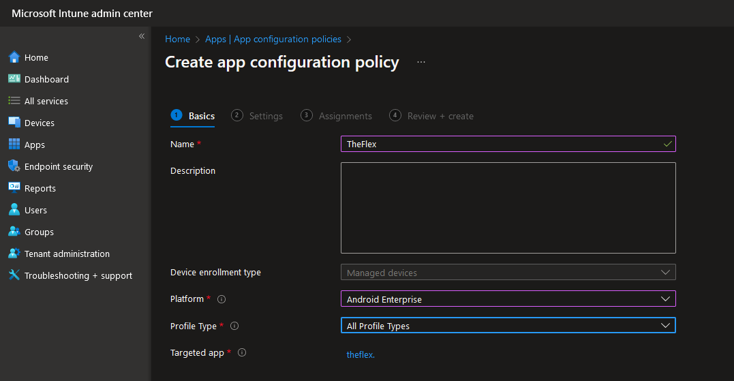Open Groups in sidebar
The image size is (734, 381).
click(x=39, y=232)
